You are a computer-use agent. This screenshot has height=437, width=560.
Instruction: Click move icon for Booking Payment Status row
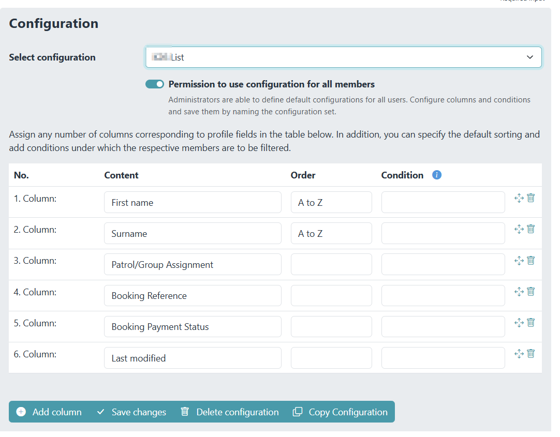(x=519, y=323)
